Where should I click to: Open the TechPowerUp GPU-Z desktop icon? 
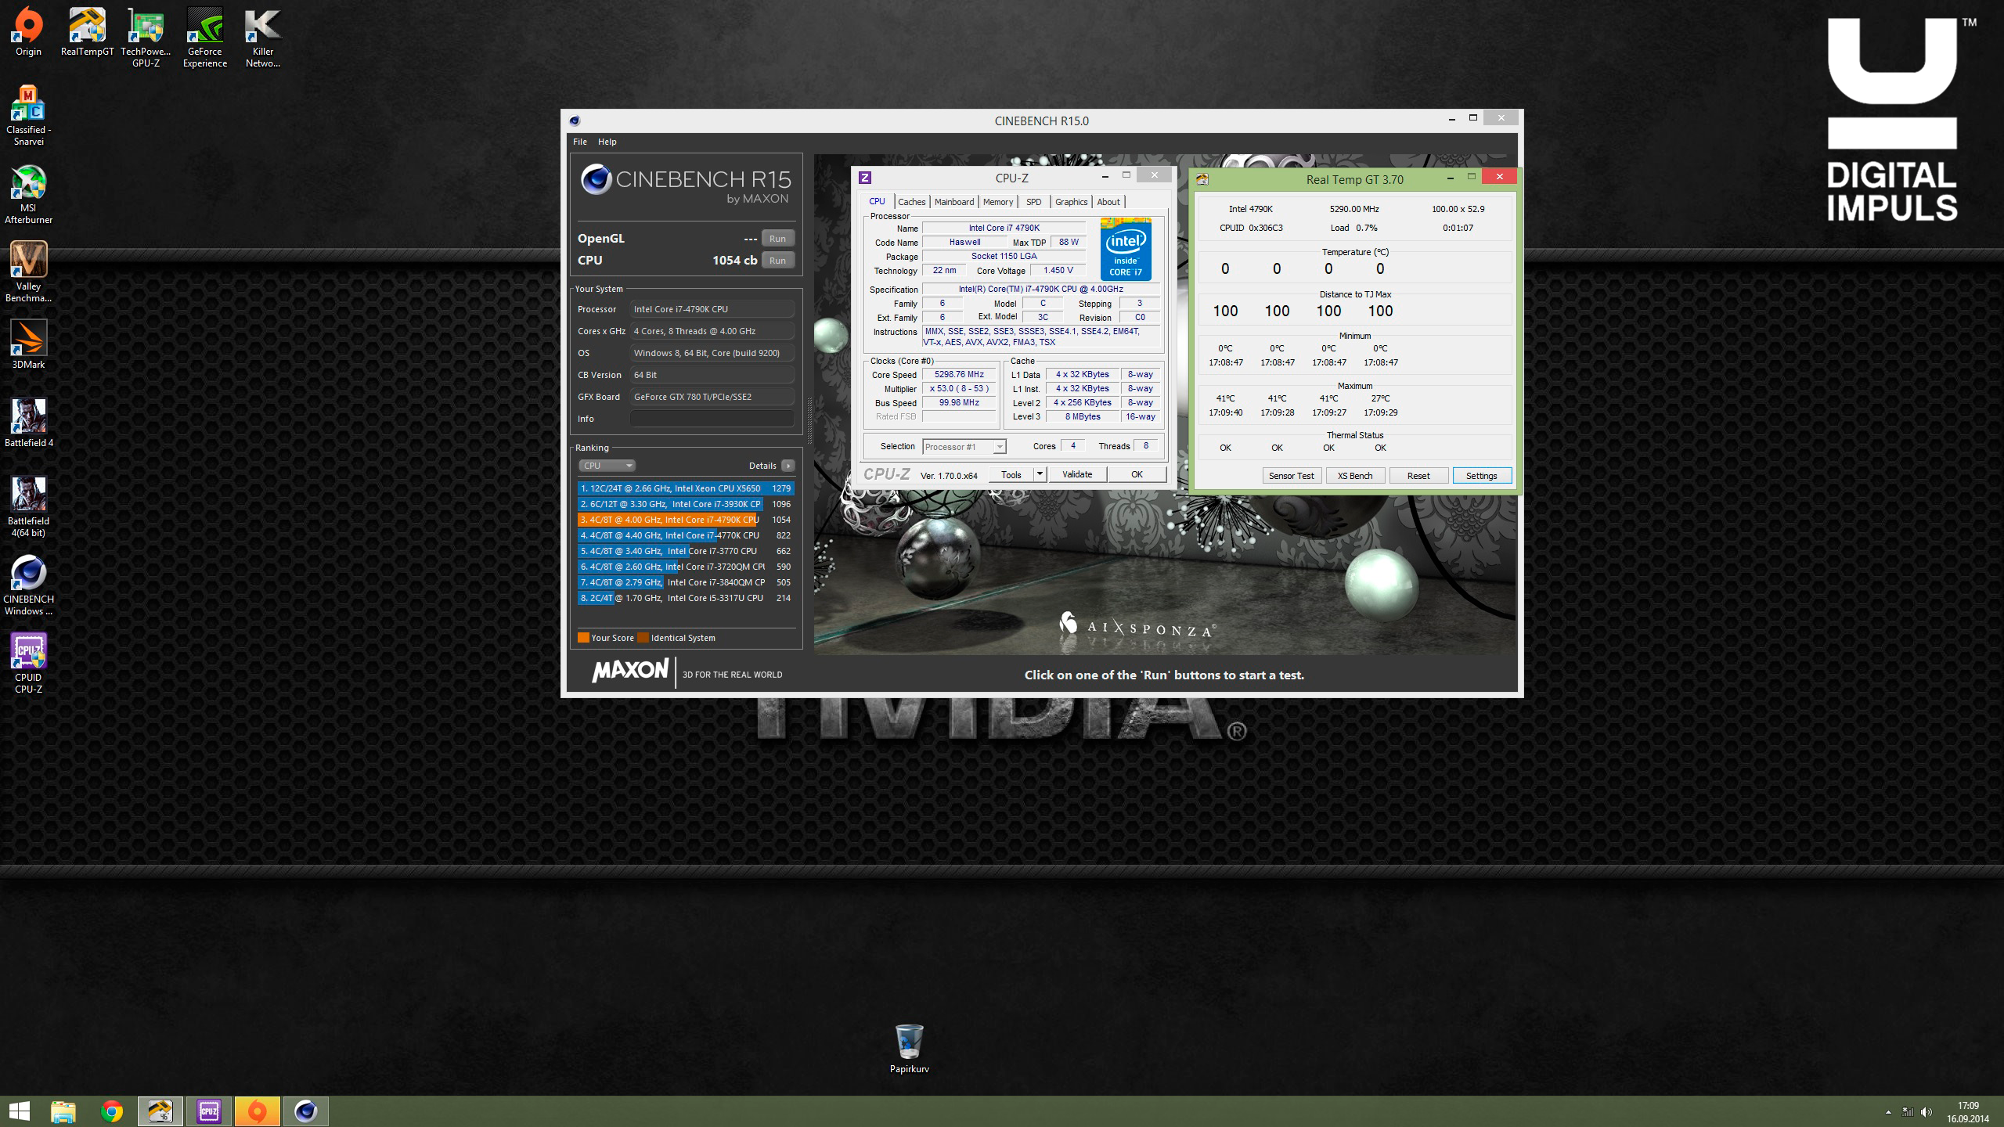(146, 37)
